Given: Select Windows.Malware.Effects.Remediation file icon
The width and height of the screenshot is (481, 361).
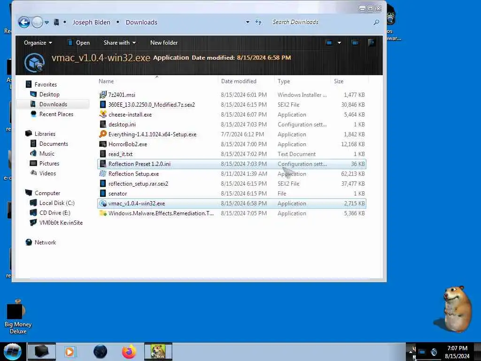Looking at the screenshot, I should (x=103, y=213).
